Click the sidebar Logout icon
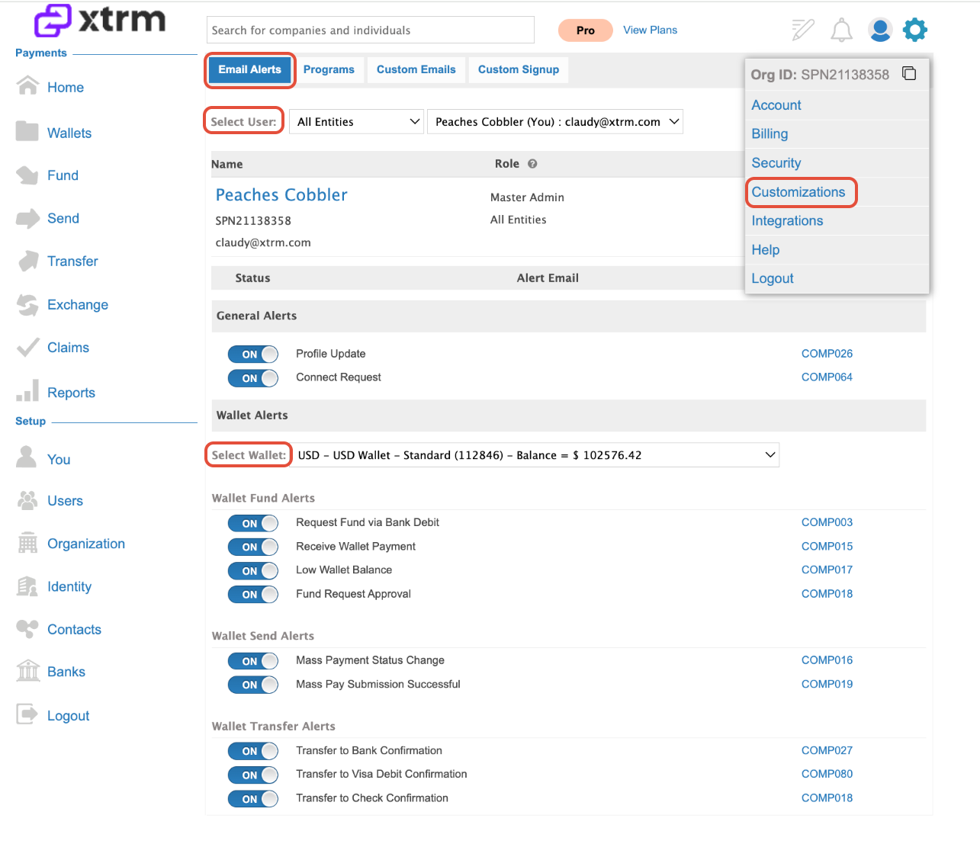The height and width of the screenshot is (844, 980). 27,714
